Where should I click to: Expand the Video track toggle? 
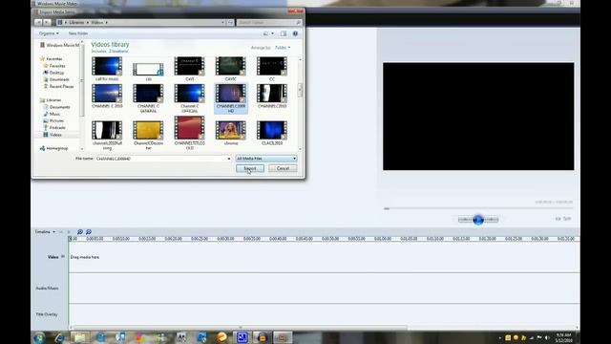click(63, 257)
